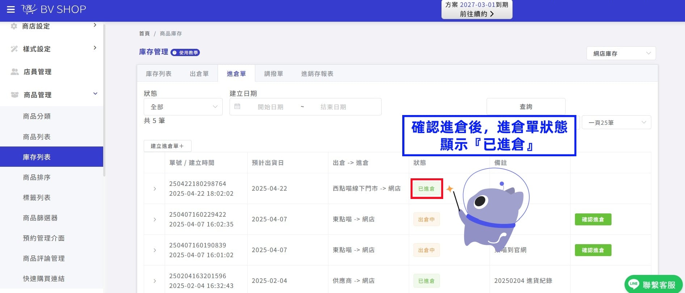Click the 店員管理 people icon
The width and height of the screenshot is (685, 293).
pyautogui.click(x=14, y=72)
